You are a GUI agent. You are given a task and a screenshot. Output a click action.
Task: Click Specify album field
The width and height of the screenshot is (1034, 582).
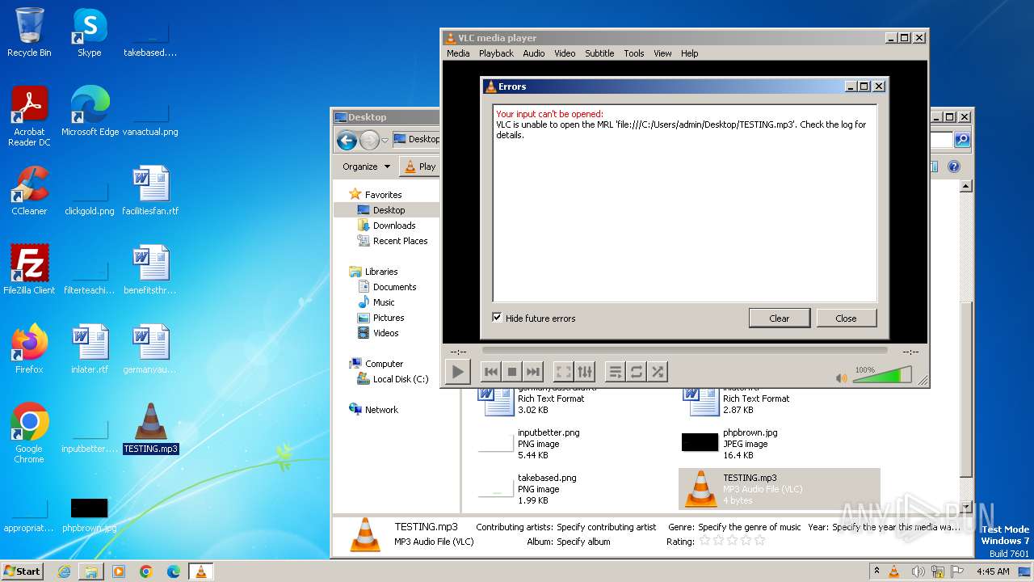tap(583, 542)
